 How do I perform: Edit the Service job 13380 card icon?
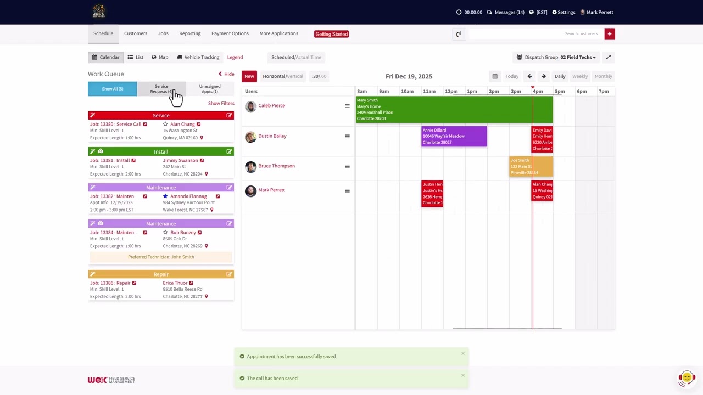pyautogui.click(x=229, y=115)
